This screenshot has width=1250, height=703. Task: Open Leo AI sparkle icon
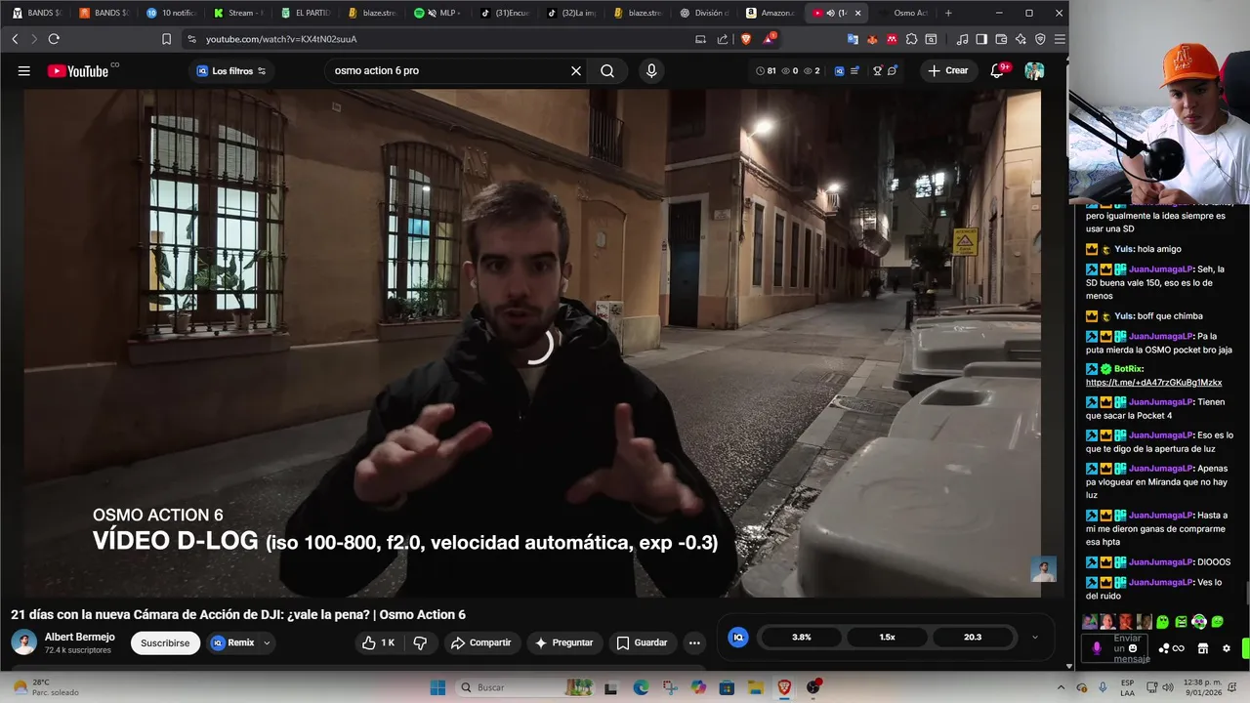coord(1021,39)
